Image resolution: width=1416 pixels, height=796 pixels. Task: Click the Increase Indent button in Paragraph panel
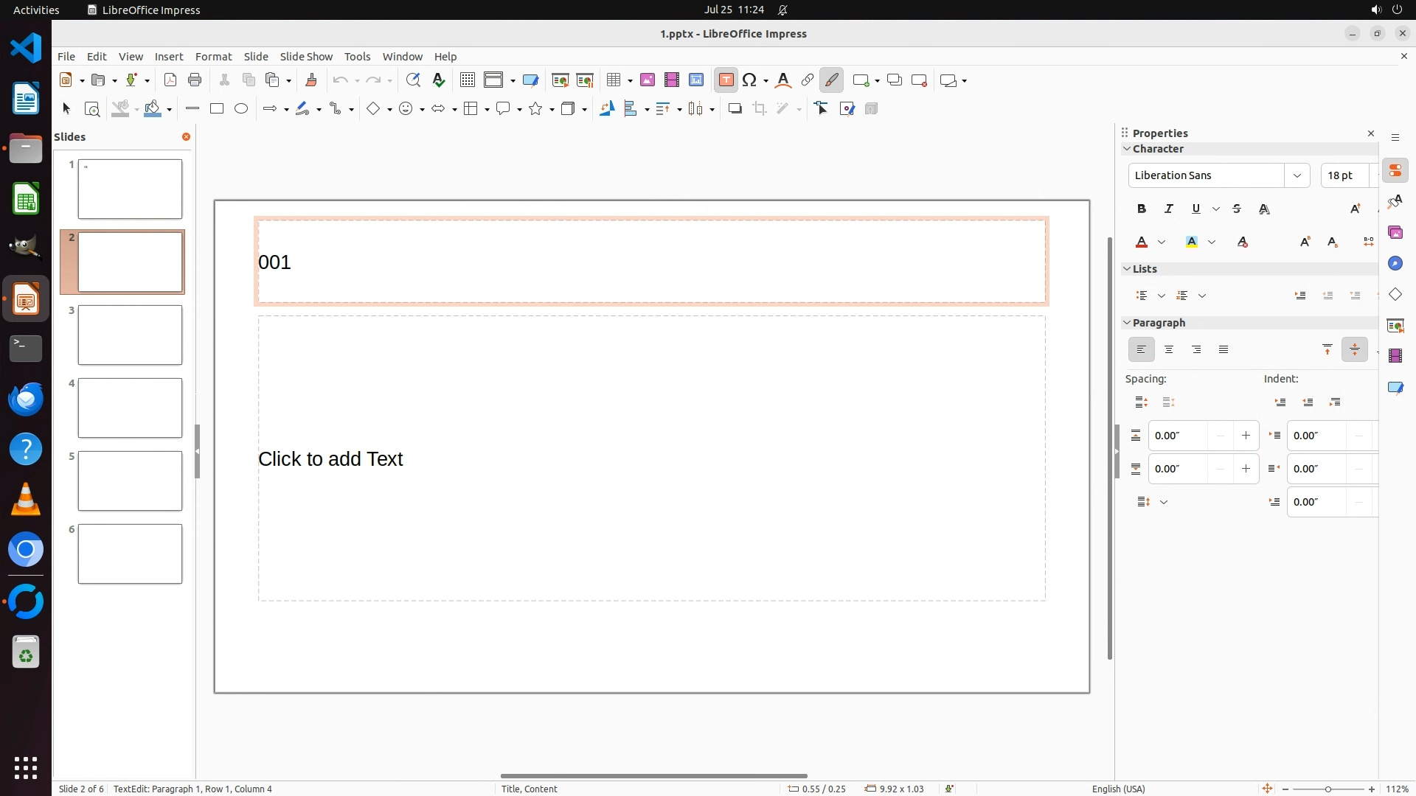coord(1280,402)
